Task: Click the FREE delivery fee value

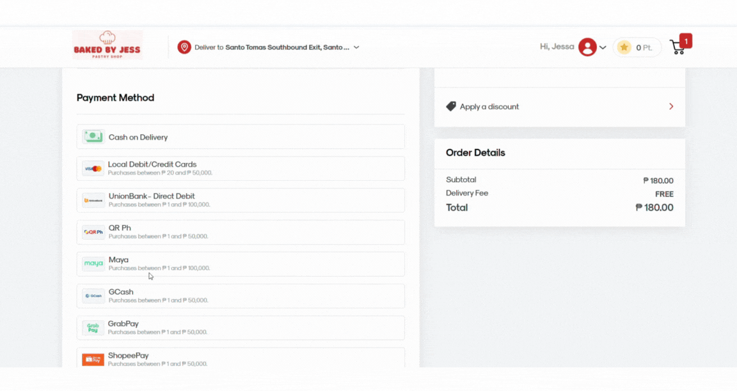Action: [664, 194]
